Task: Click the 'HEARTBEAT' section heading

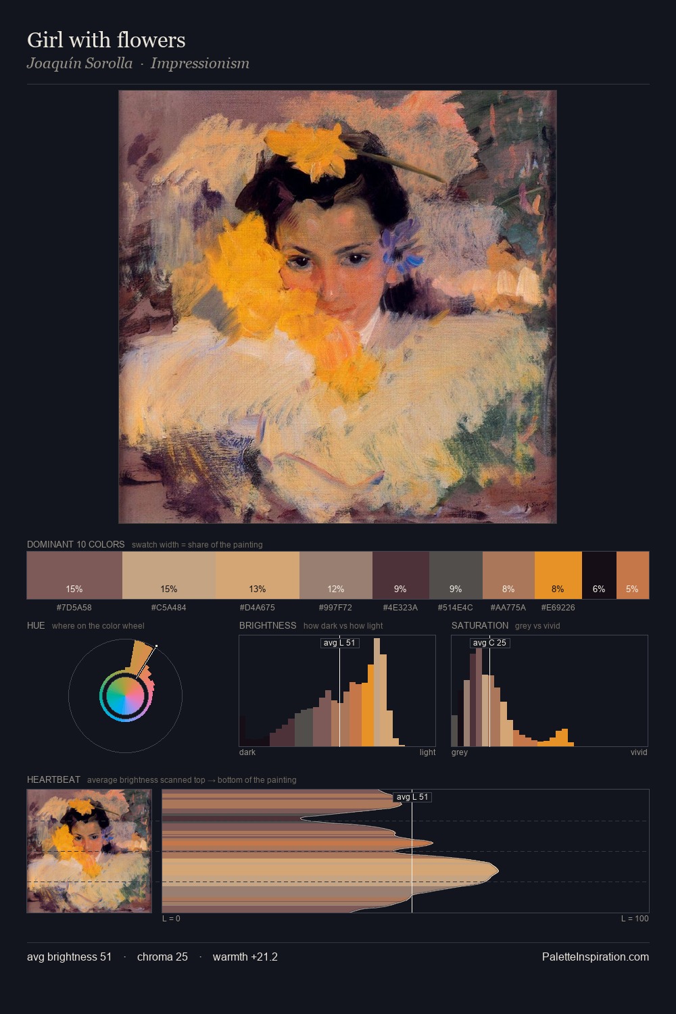Action: [x=53, y=779]
